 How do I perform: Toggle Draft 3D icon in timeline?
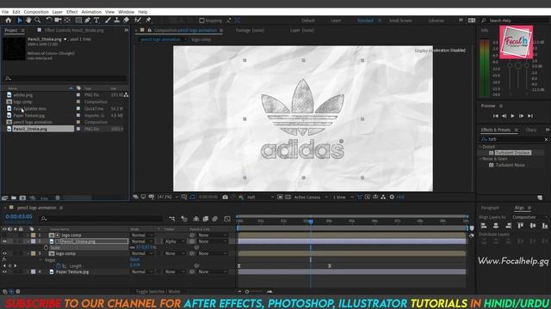coord(184,219)
